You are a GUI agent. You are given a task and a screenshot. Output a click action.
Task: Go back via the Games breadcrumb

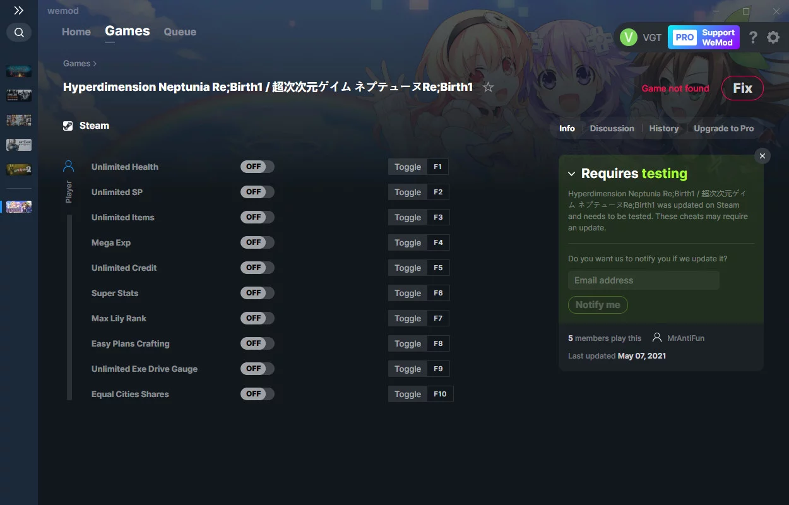tap(76, 63)
